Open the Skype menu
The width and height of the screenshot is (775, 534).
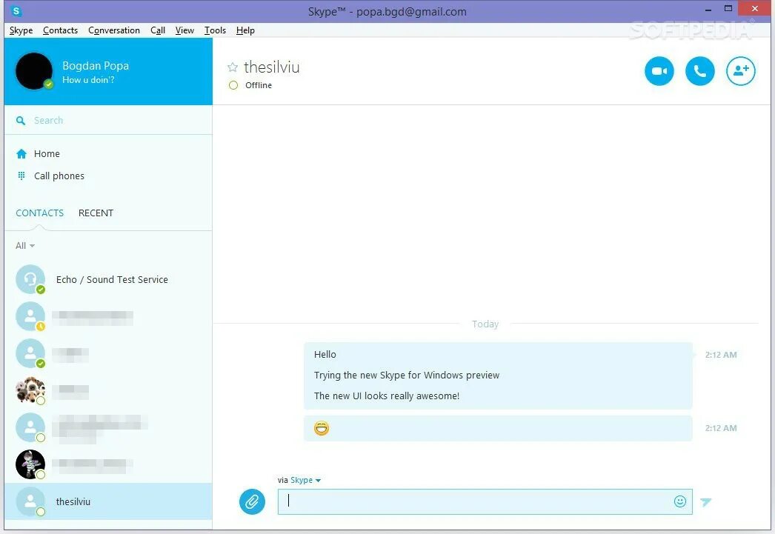click(21, 30)
